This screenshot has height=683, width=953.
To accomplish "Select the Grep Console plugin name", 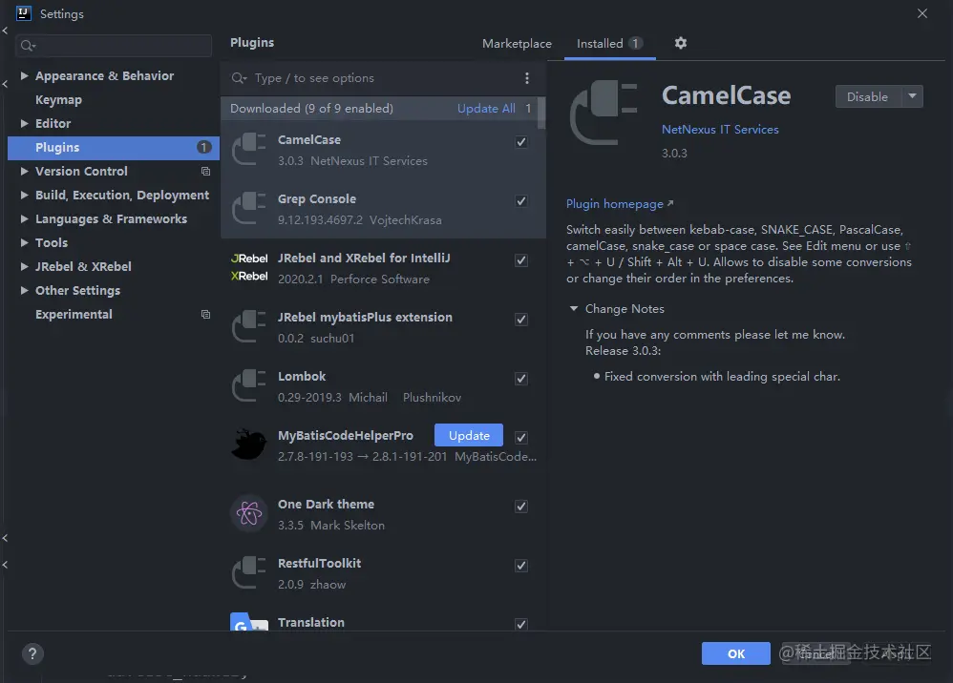I will [317, 199].
